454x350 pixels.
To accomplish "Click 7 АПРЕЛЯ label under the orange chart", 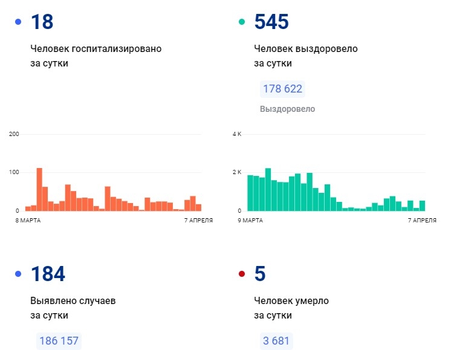I will point(198,221).
